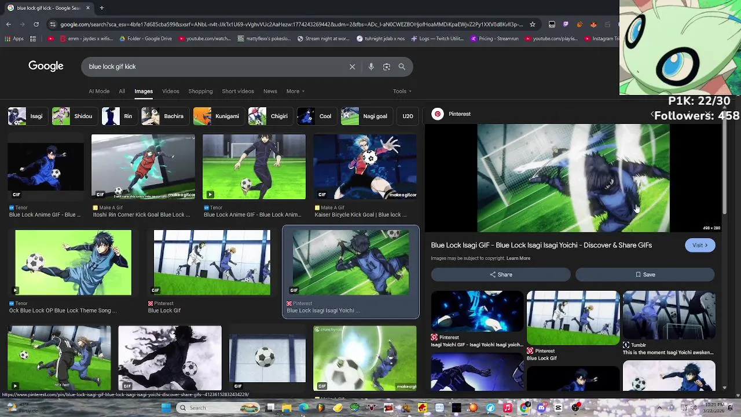Switch to the AI Mode tab
This screenshot has height=417, width=741.
99,91
